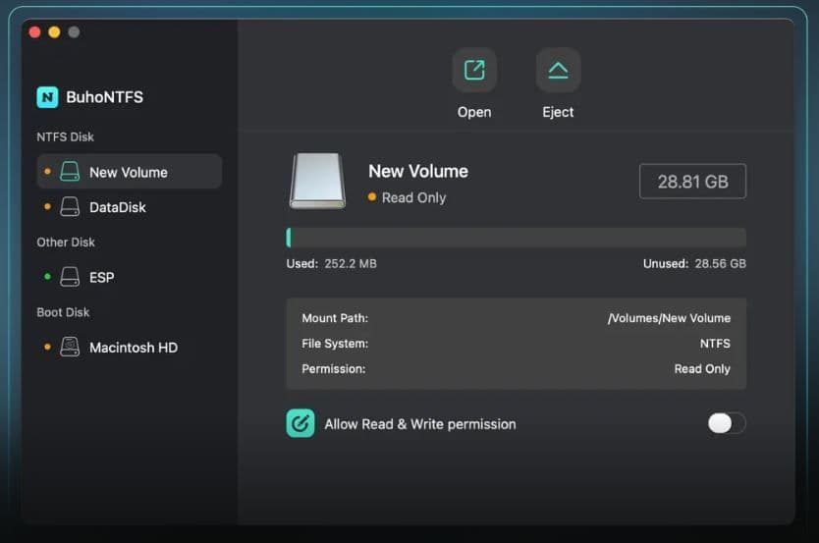The height and width of the screenshot is (543, 819).
Task: Click the Read Only permission value
Action: pos(702,369)
